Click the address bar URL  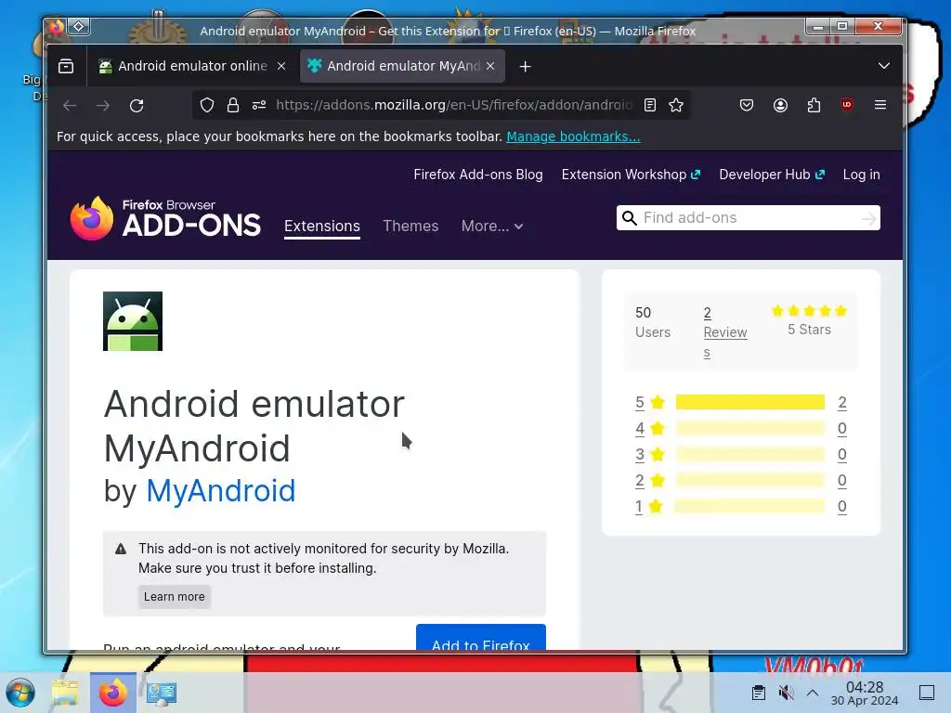pyautogui.click(x=453, y=105)
